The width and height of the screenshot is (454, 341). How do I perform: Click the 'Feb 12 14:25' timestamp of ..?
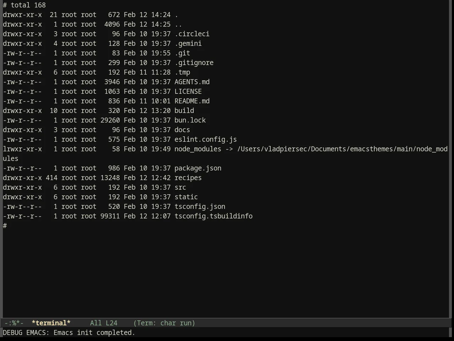[147, 24]
